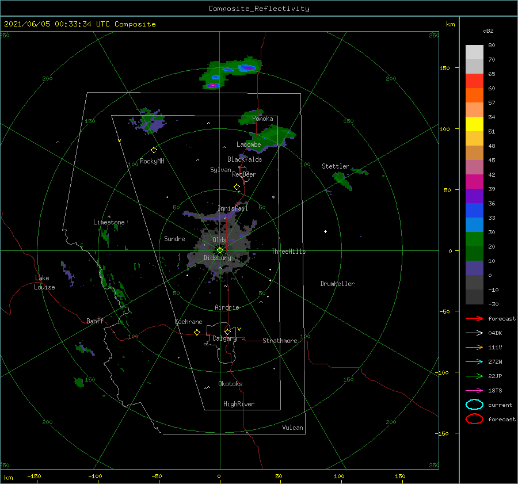
Task: Click the Calgary label
Action: tap(224, 338)
